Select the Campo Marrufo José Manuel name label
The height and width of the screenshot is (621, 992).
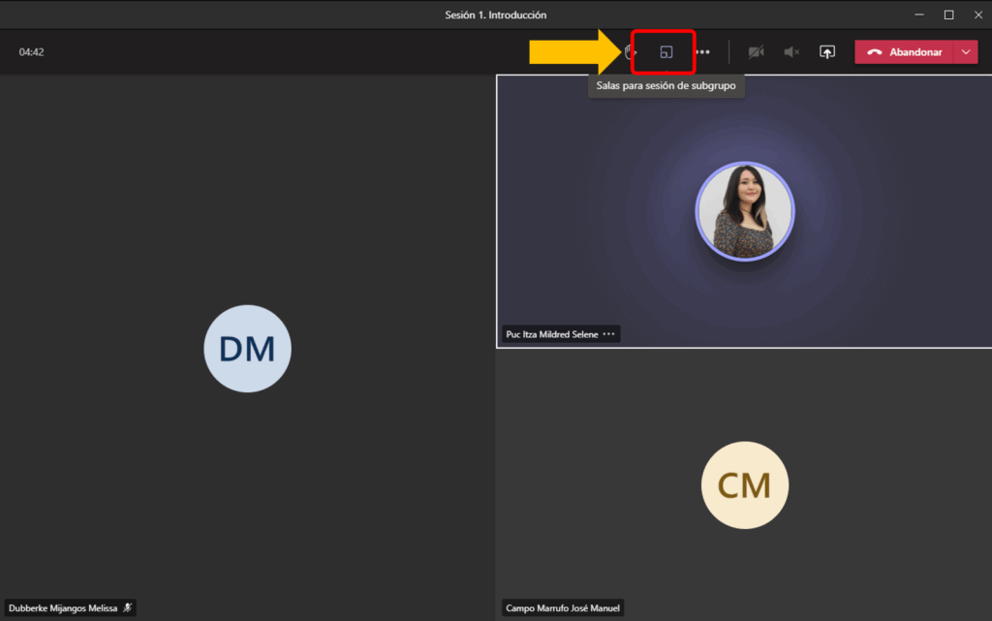pos(562,608)
